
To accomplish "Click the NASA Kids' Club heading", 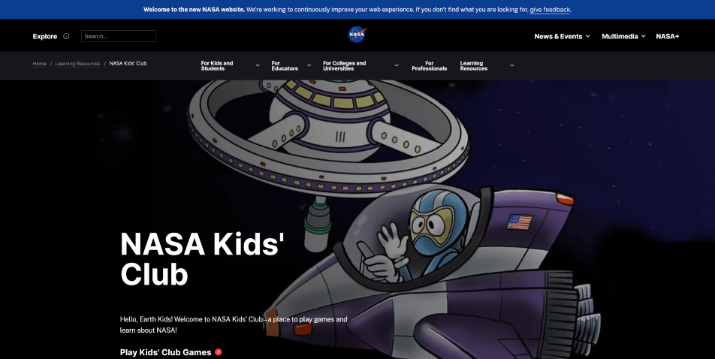I will pos(202,258).
